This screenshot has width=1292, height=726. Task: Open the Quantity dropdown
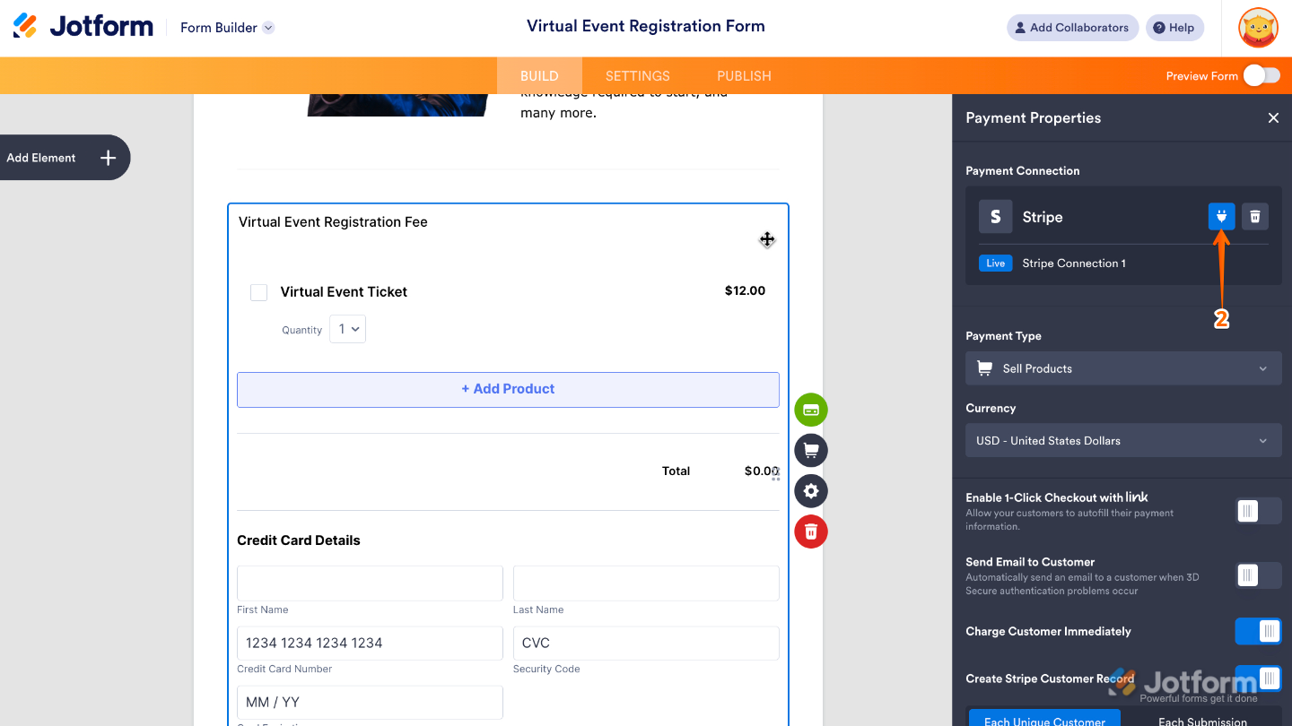tap(347, 329)
